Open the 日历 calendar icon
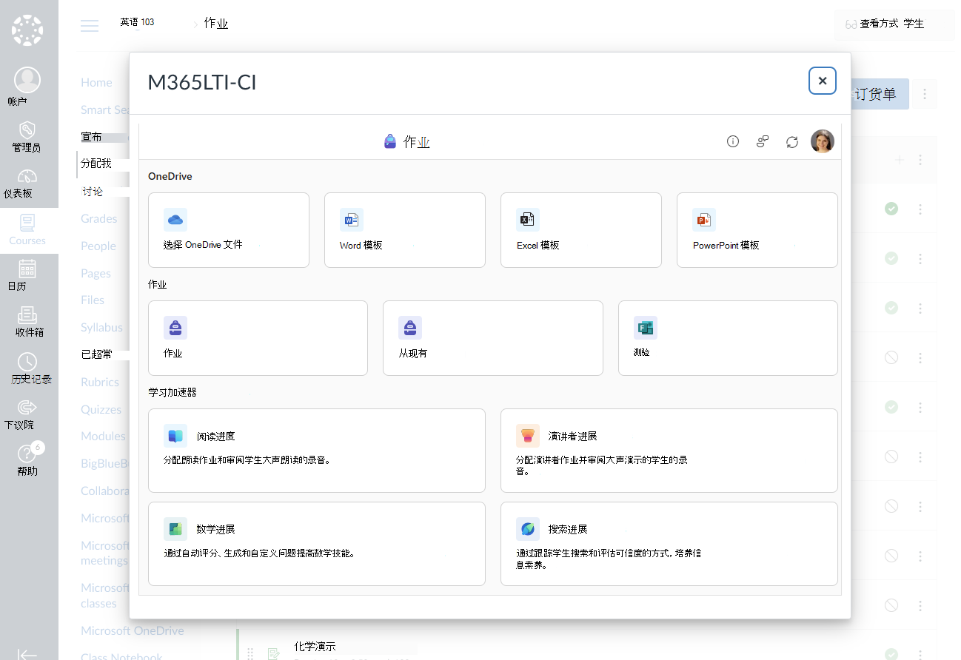This screenshot has width=961, height=660. [x=27, y=268]
